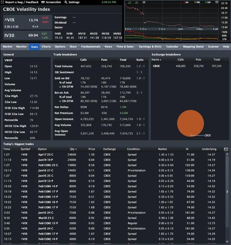Select the Stats tab

(x=34, y=47)
